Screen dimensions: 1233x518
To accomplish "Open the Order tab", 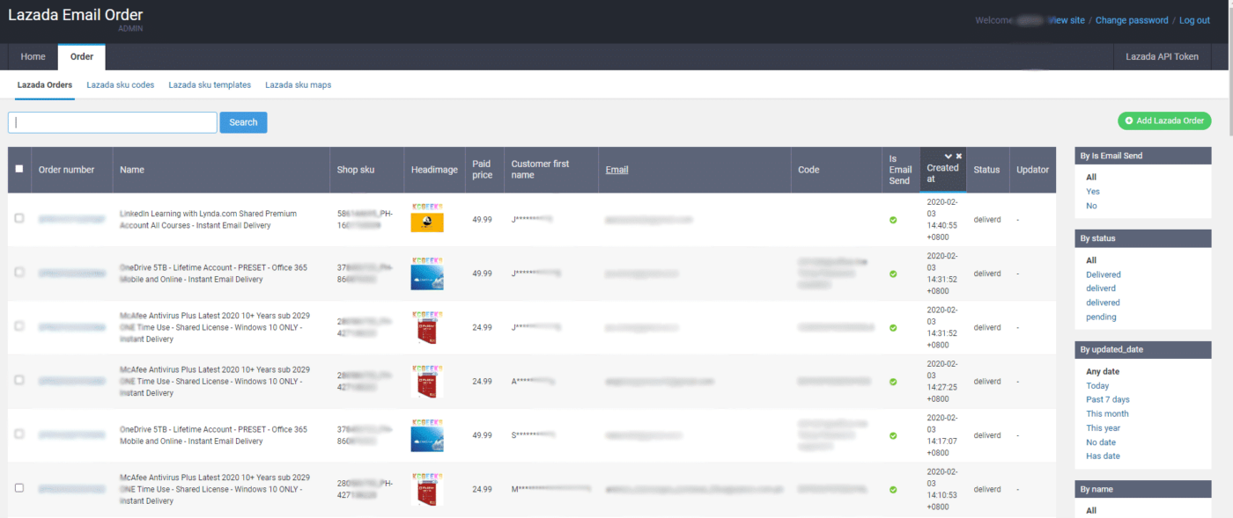I will [x=82, y=57].
